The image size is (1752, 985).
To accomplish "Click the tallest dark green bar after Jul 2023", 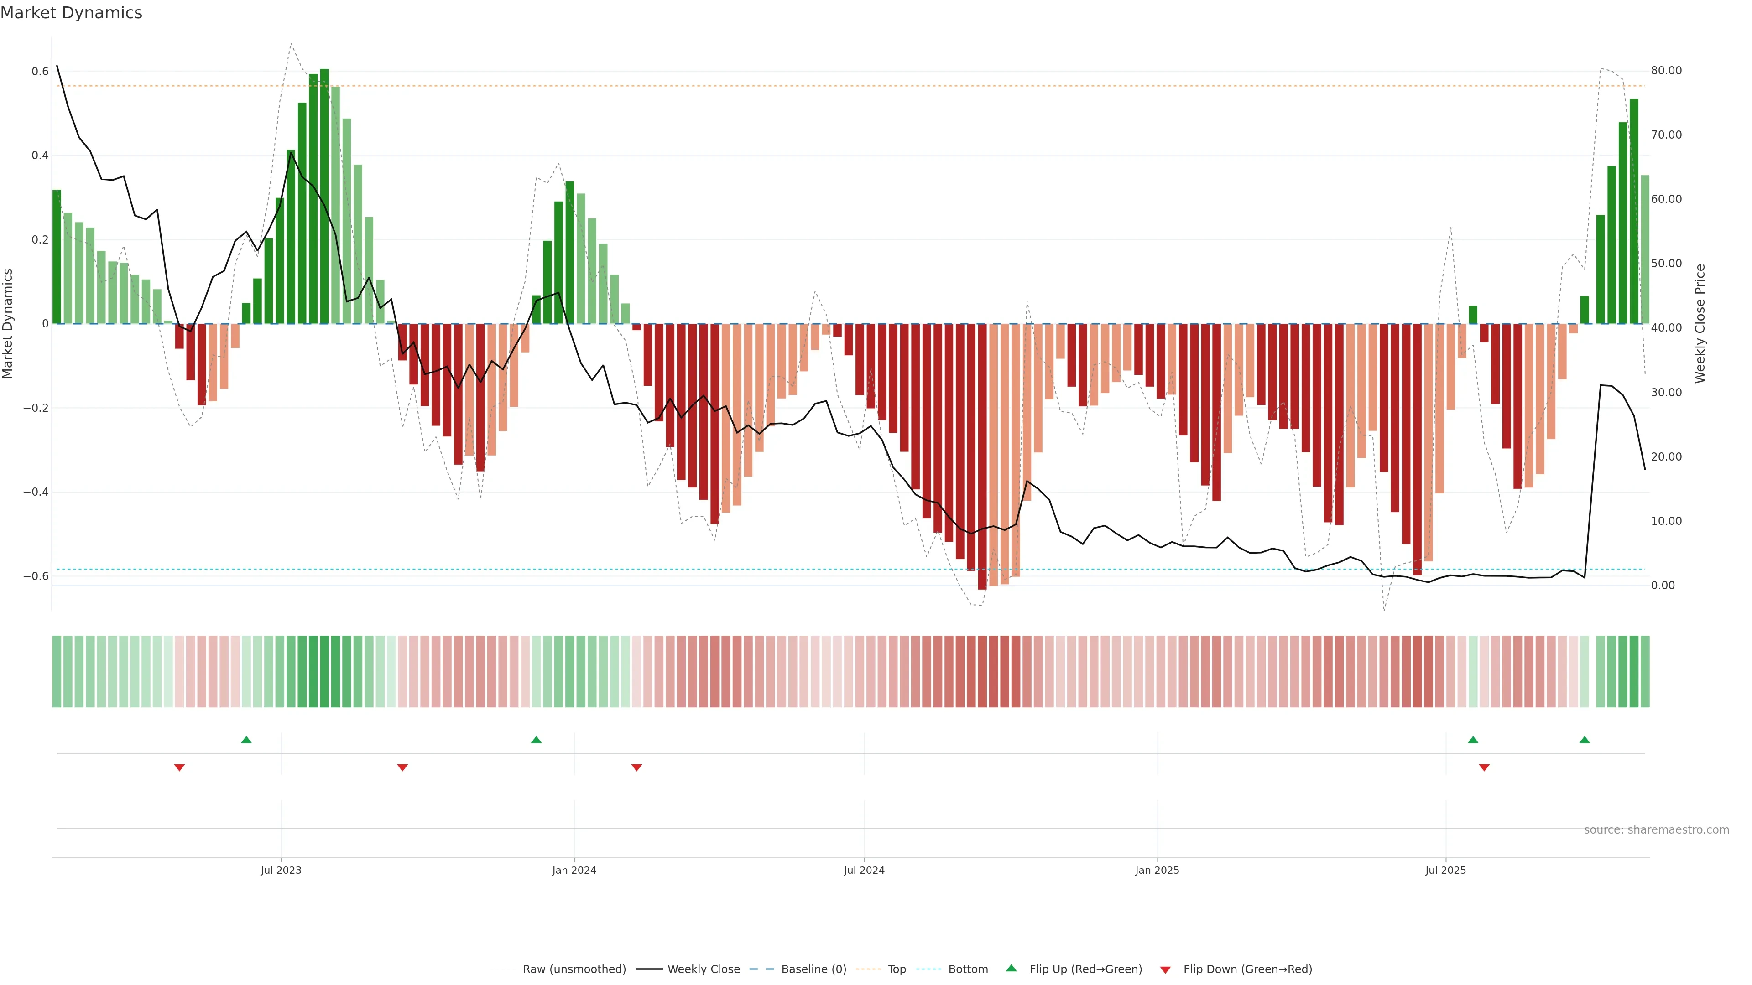I will (x=324, y=197).
